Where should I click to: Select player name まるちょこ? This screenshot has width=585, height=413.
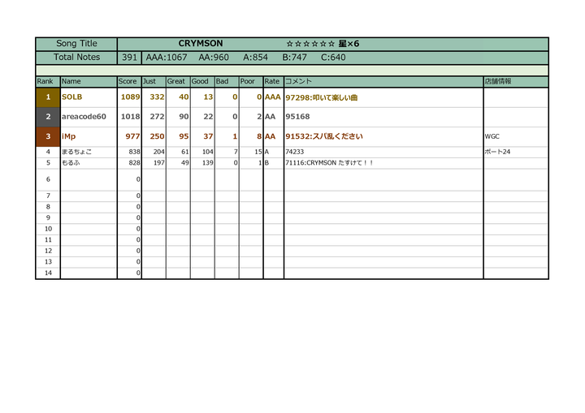click(x=76, y=152)
